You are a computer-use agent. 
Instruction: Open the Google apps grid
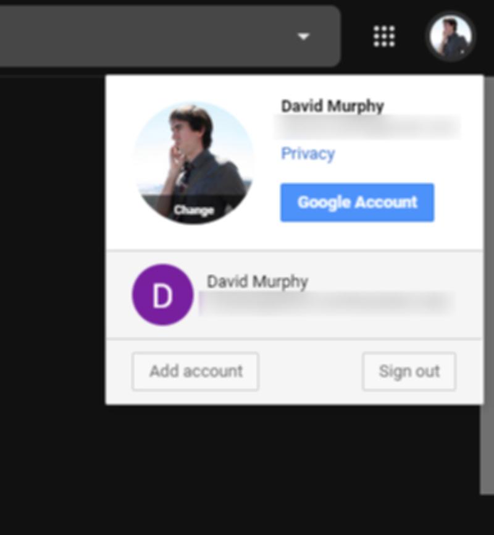[384, 36]
